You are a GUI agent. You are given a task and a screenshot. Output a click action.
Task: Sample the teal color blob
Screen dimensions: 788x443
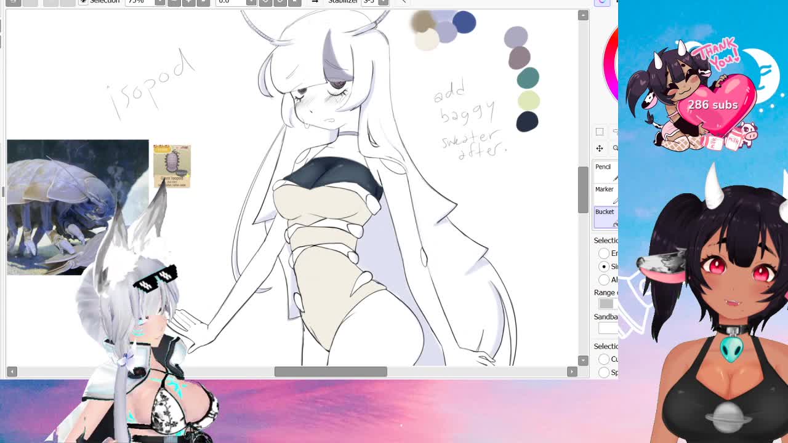click(x=528, y=78)
